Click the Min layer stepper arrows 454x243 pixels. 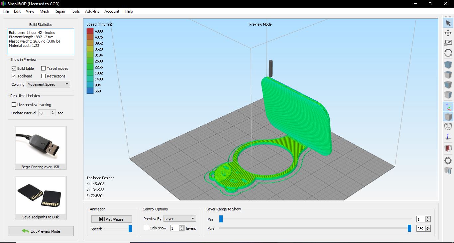[428, 219]
